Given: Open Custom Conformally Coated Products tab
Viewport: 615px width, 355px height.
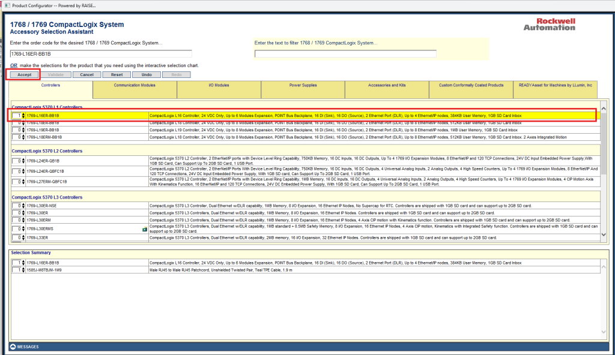Looking at the screenshot, I should point(471,86).
